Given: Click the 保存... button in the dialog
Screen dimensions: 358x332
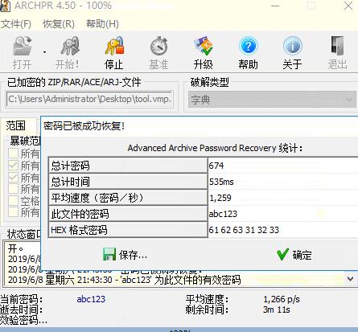Looking at the screenshot, I should coord(125,255).
